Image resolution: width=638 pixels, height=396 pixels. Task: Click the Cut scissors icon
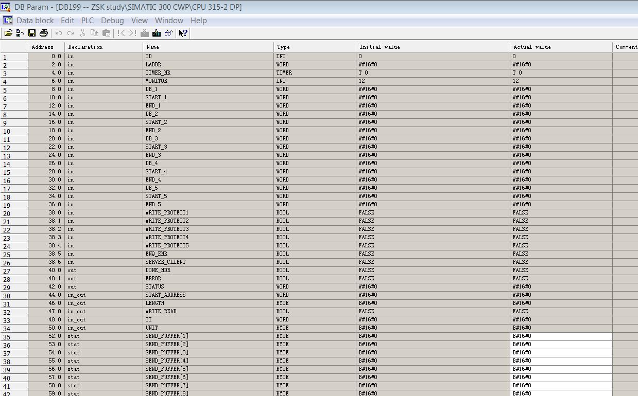pos(82,33)
